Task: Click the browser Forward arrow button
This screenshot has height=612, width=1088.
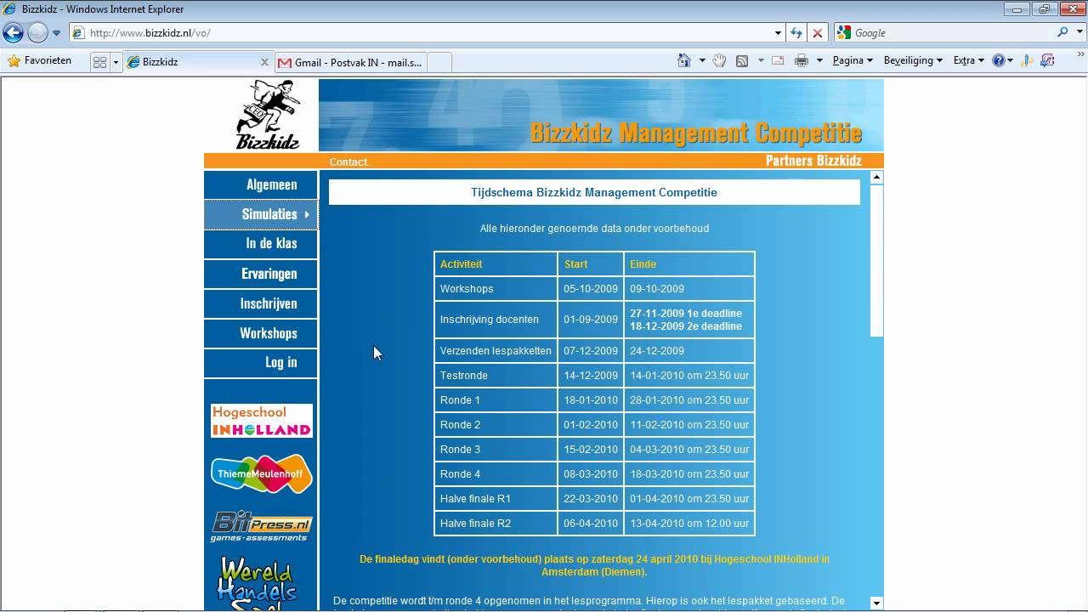Action: 37,33
